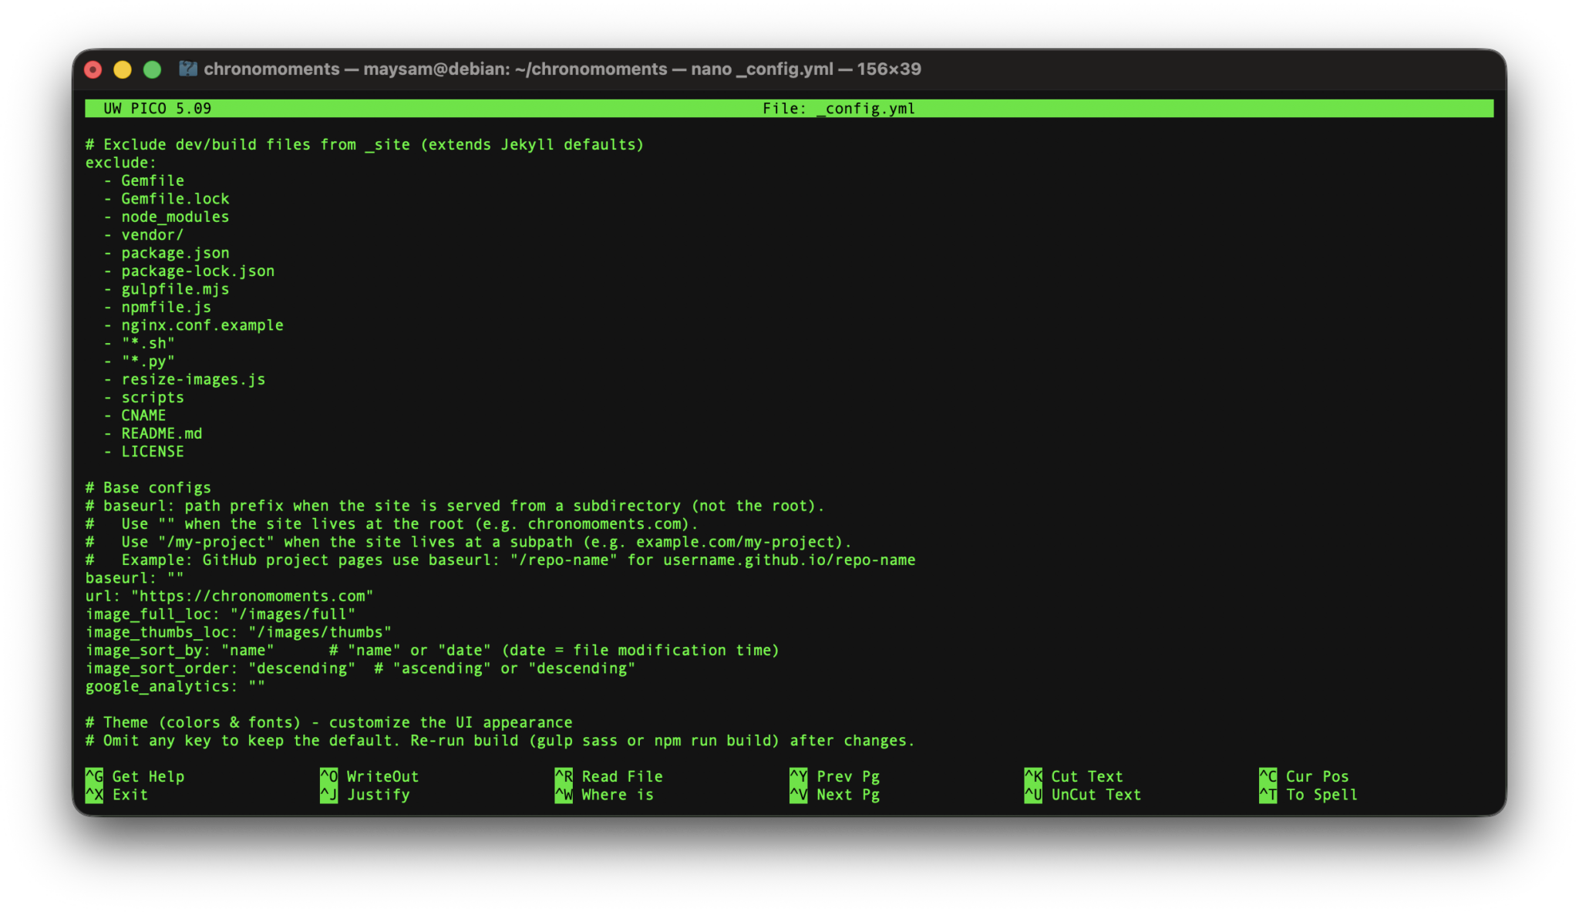Image resolution: width=1579 pixels, height=912 pixels.
Task: Click the ^V Next Pg shortcut
Action: point(835,794)
